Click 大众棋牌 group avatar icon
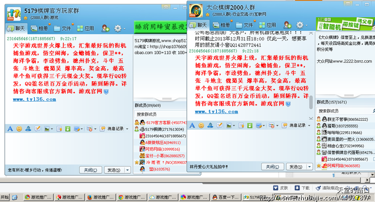The width and height of the screenshot is (375, 202). click(x=196, y=10)
